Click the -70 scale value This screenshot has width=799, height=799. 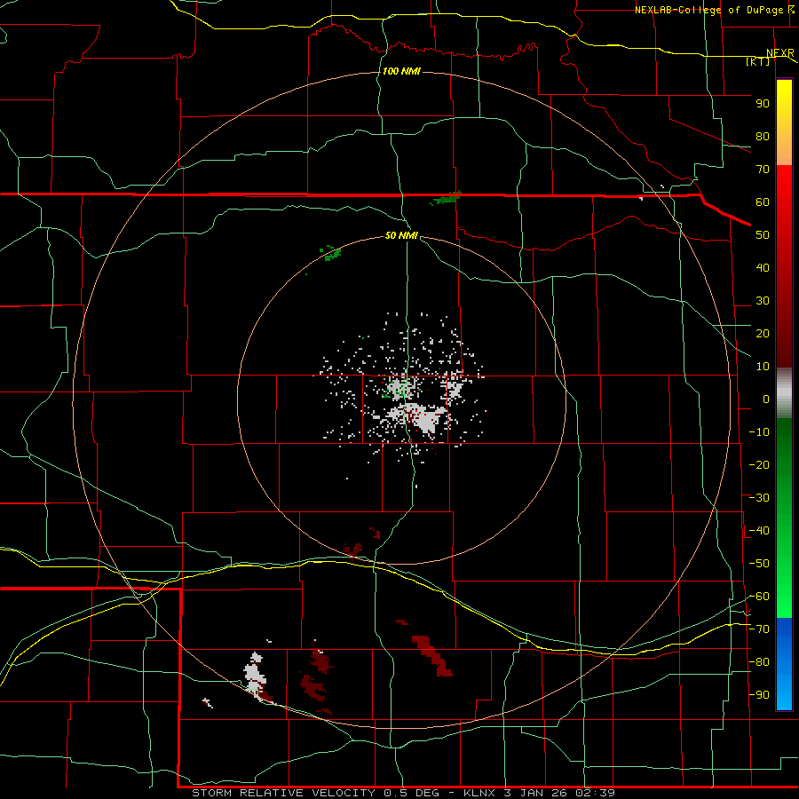pos(759,629)
